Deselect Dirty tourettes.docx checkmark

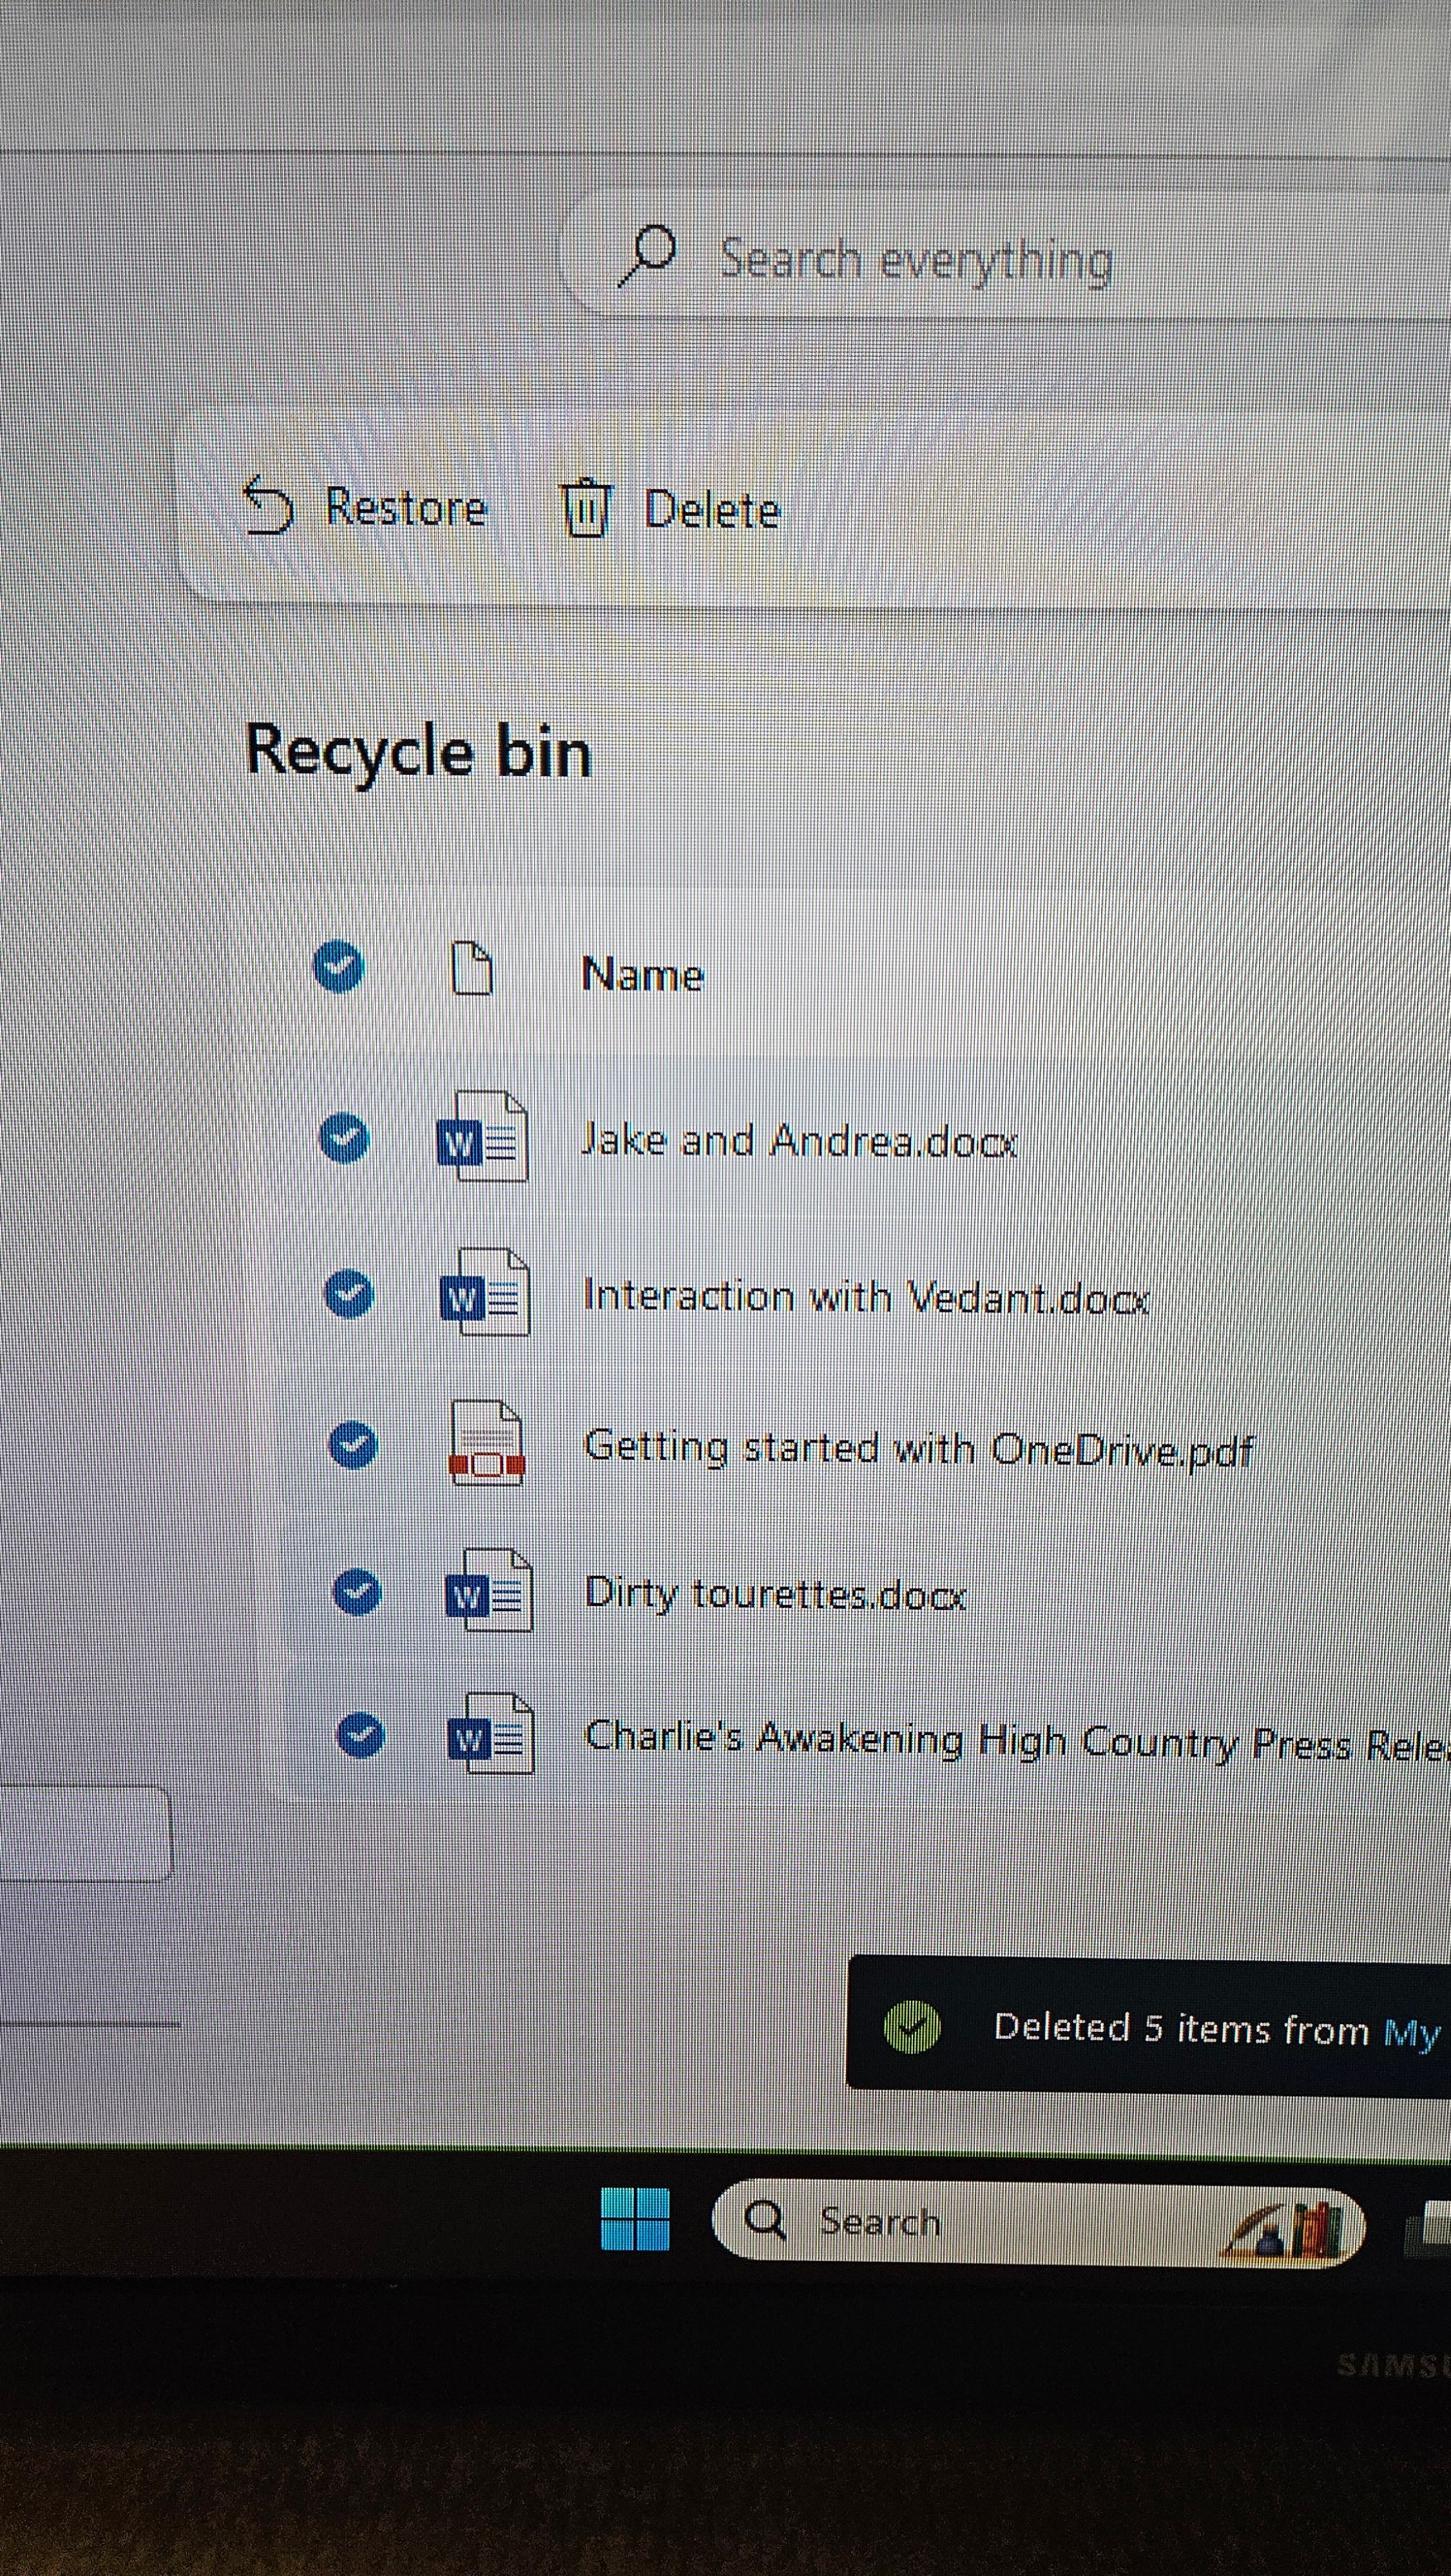tap(357, 1591)
